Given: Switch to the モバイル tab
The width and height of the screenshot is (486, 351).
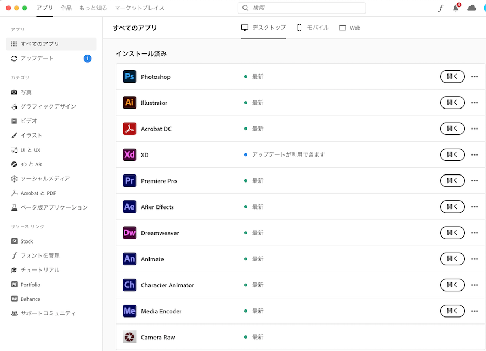Looking at the screenshot, I should click(x=313, y=28).
